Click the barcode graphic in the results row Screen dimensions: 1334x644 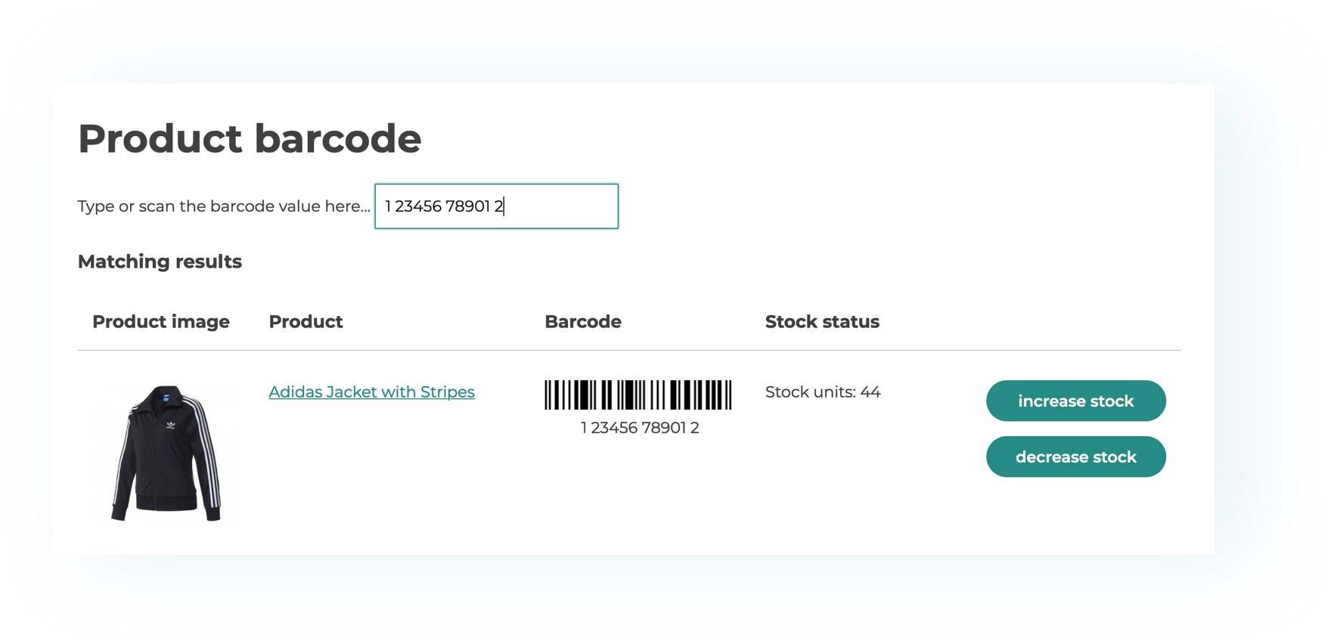[x=638, y=395]
